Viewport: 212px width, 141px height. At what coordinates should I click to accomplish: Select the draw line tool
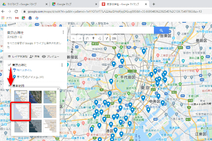100,39
